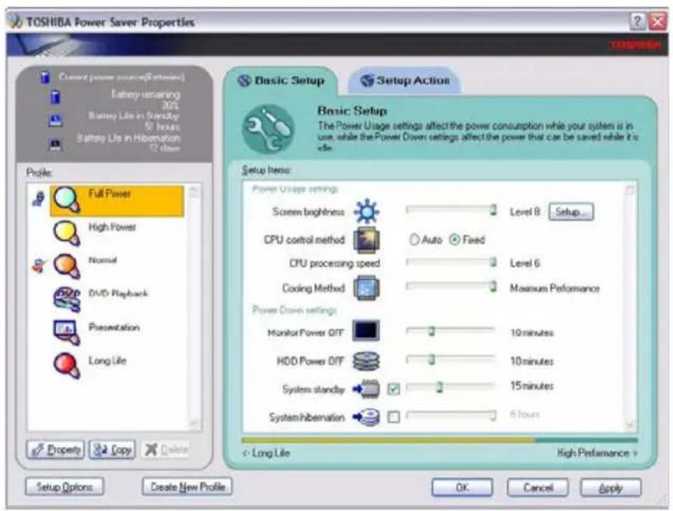Viewport: 673px width, 511px height.
Task: Adjust the Cooling Method slider
Action: pyautogui.click(x=451, y=285)
